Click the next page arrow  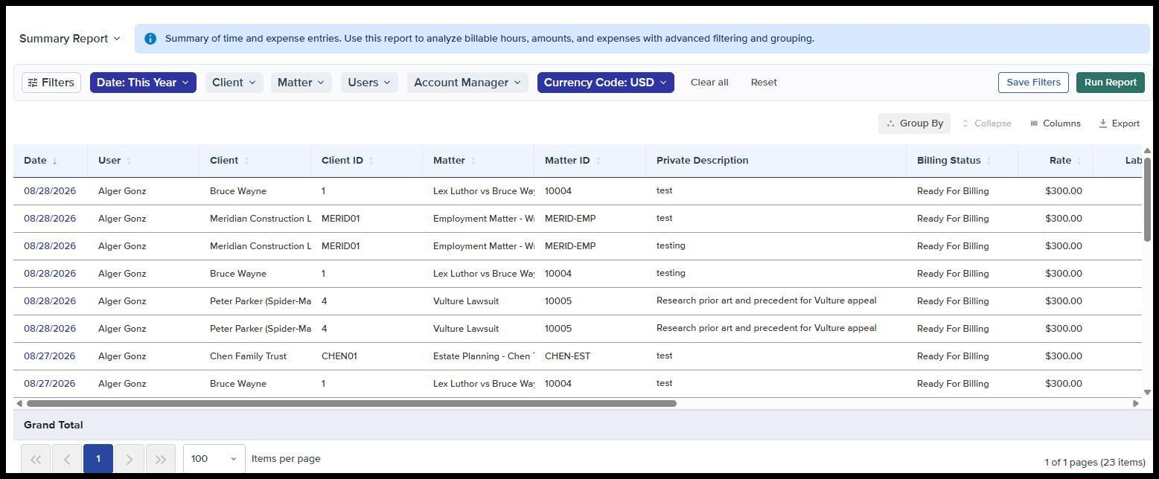pos(130,459)
